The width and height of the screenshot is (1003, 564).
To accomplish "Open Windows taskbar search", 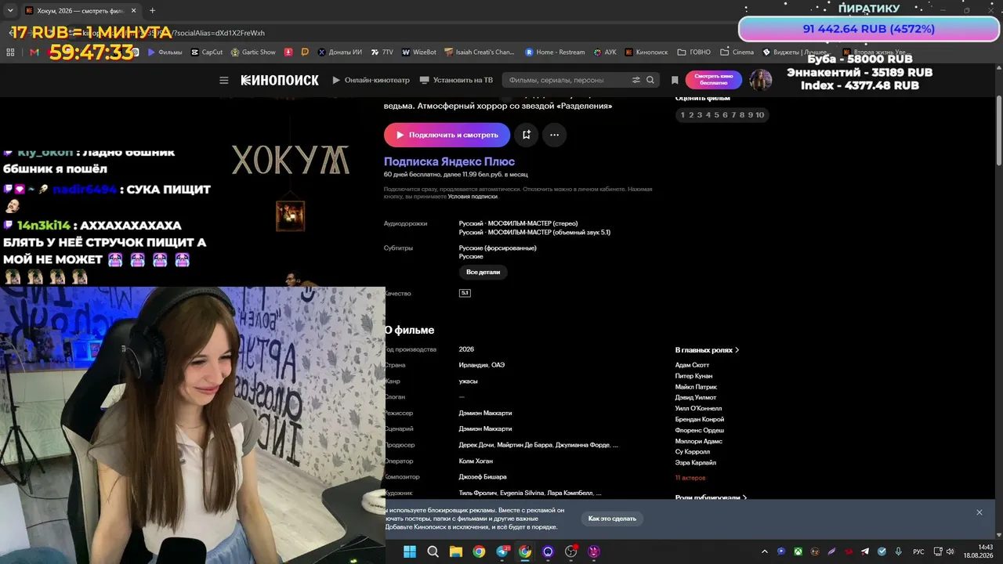I will point(433,551).
